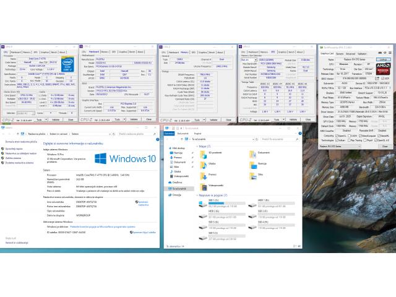Screen dimensions: 396x297
Task: Select the HDD 2 (E:) drive icon
Action: [x=203, y=216]
